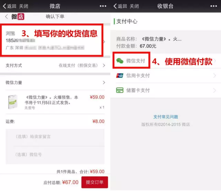
Task: Open the 支付方式 payment method row
Action: [55, 65]
